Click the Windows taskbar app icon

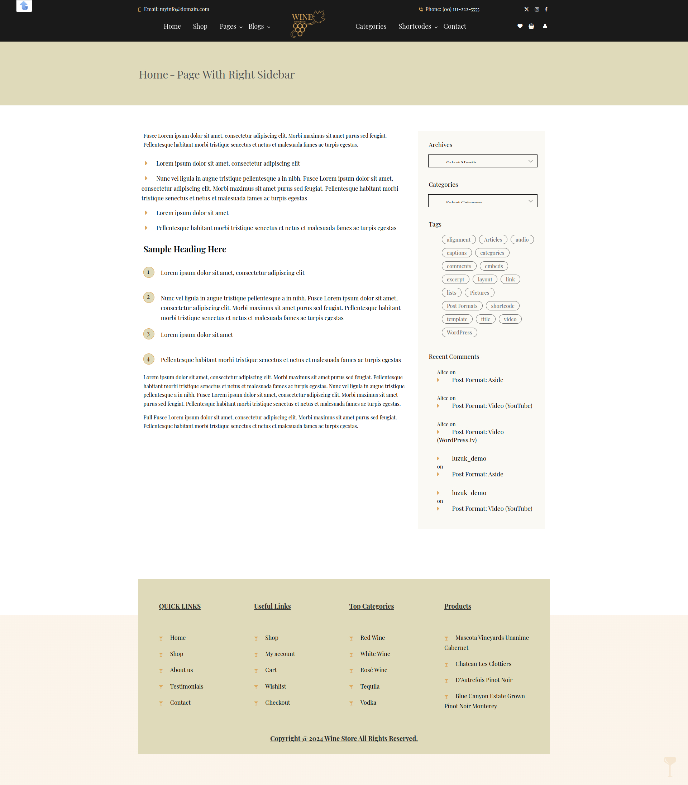pyautogui.click(x=23, y=6)
